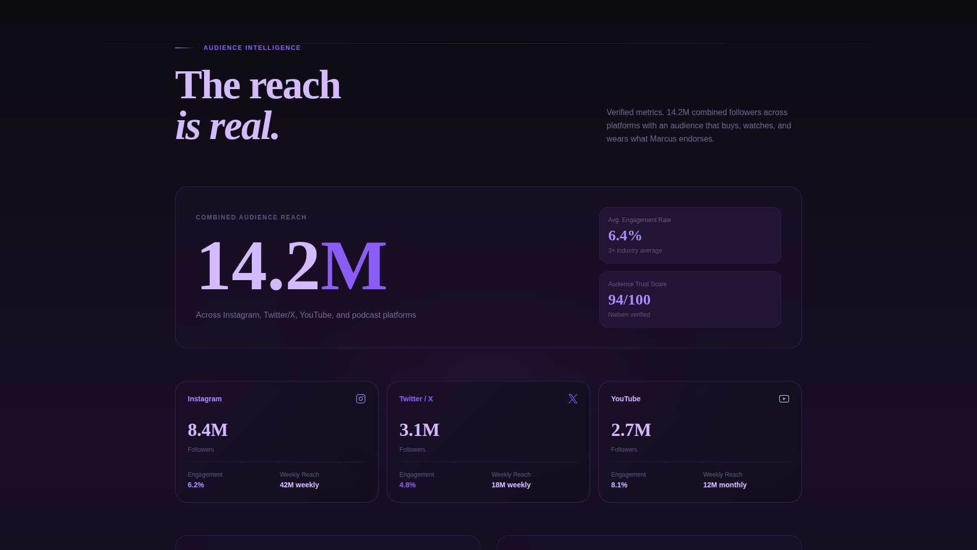Click the 3.1M Twitter followers stat
Image resolution: width=977 pixels, height=550 pixels.
point(419,430)
